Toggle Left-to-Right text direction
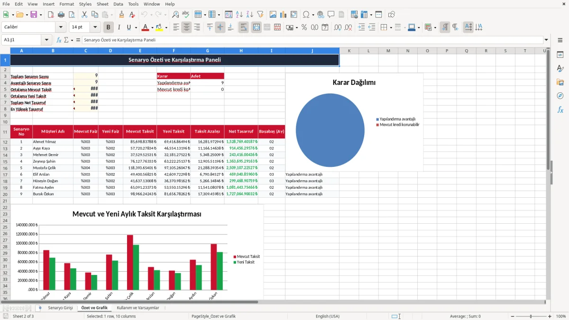Image resolution: width=569 pixels, height=320 pixels. [445, 27]
